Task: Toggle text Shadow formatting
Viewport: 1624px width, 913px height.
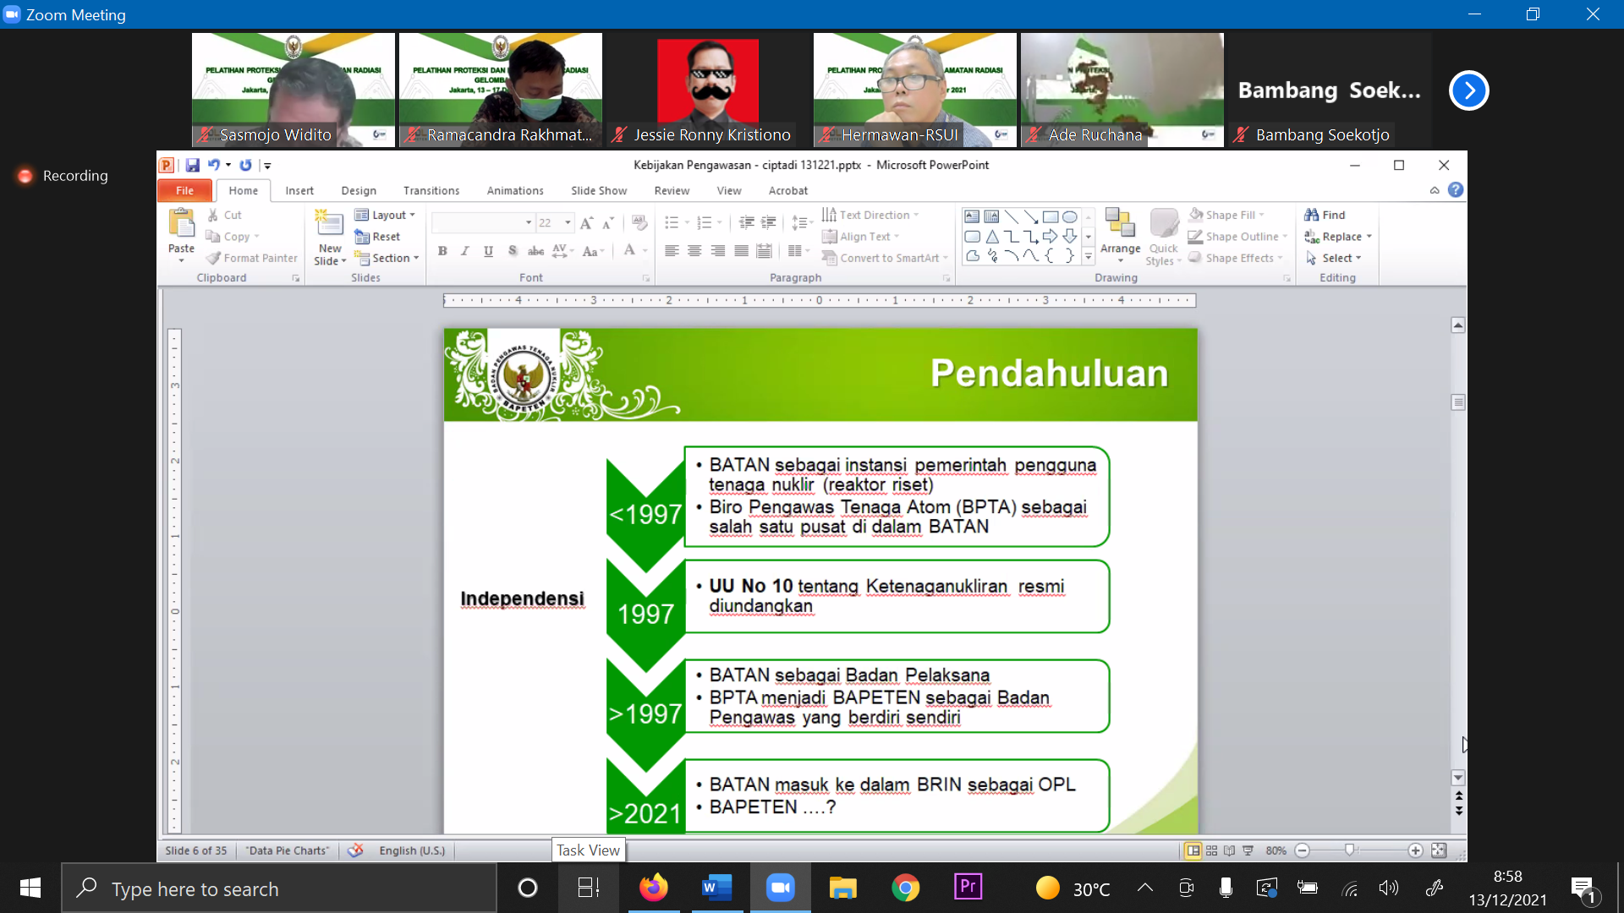Action: (513, 251)
